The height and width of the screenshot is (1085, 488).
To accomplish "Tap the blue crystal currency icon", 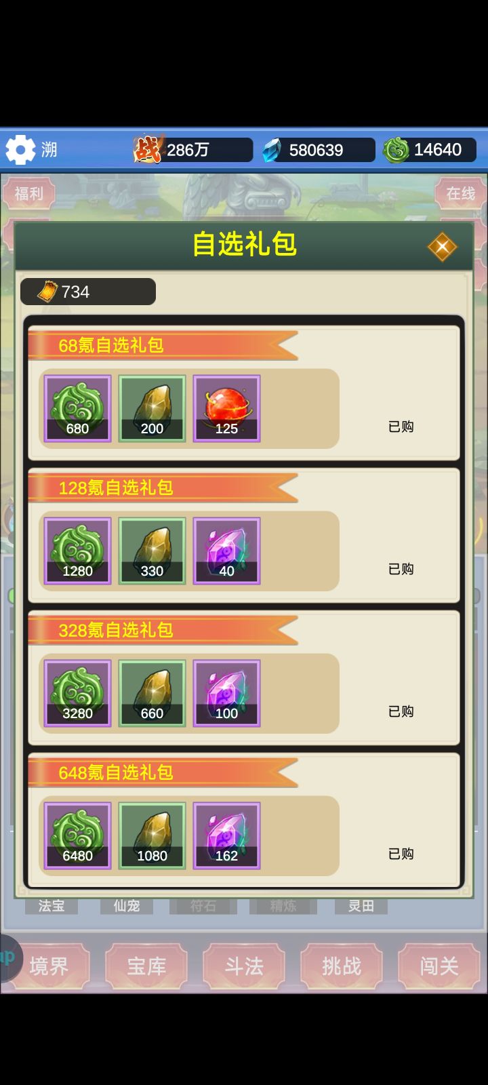I will tap(272, 150).
